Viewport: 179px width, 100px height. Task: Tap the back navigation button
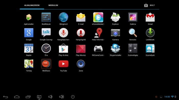click(x=6, y=97)
